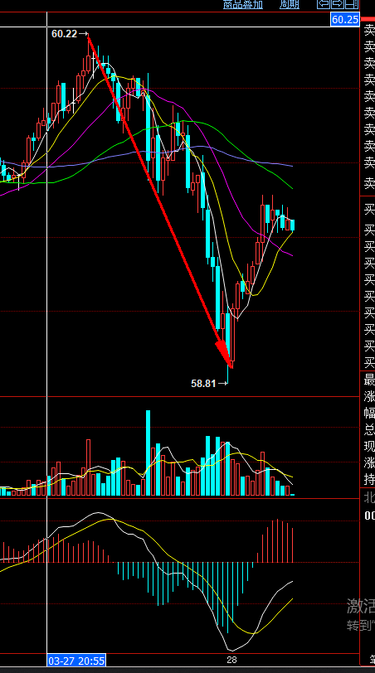Image resolution: width=375 pixels, height=673 pixels.
Task: Click the left arrow chart navigation icon
Action: click(x=323, y=4)
